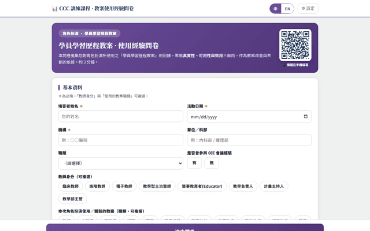Viewport: 370px width, 231px height.
Task: Click the 基本資料 section heading
Action: [72, 87]
